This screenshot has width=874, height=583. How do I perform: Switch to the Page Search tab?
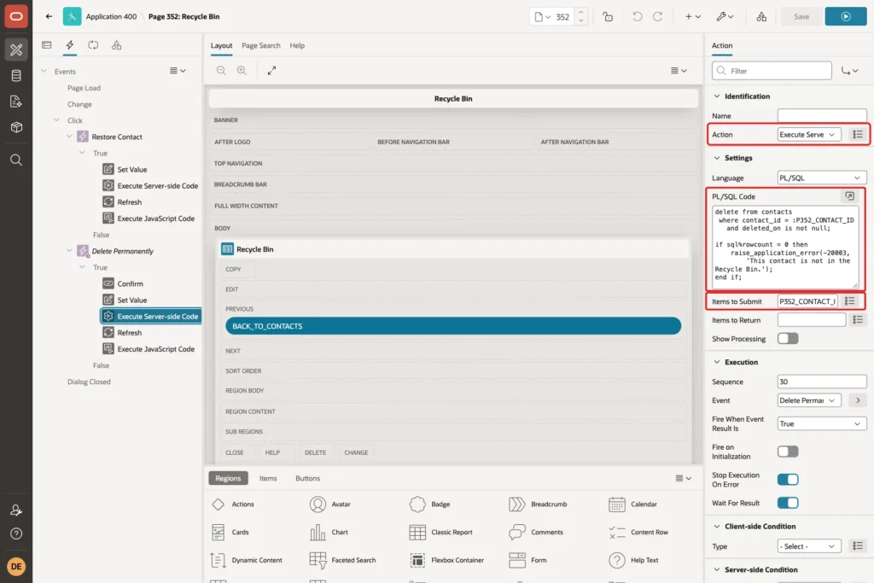(261, 46)
